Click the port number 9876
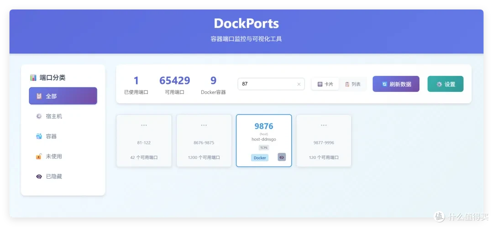This screenshot has height=227, width=493. point(264,126)
